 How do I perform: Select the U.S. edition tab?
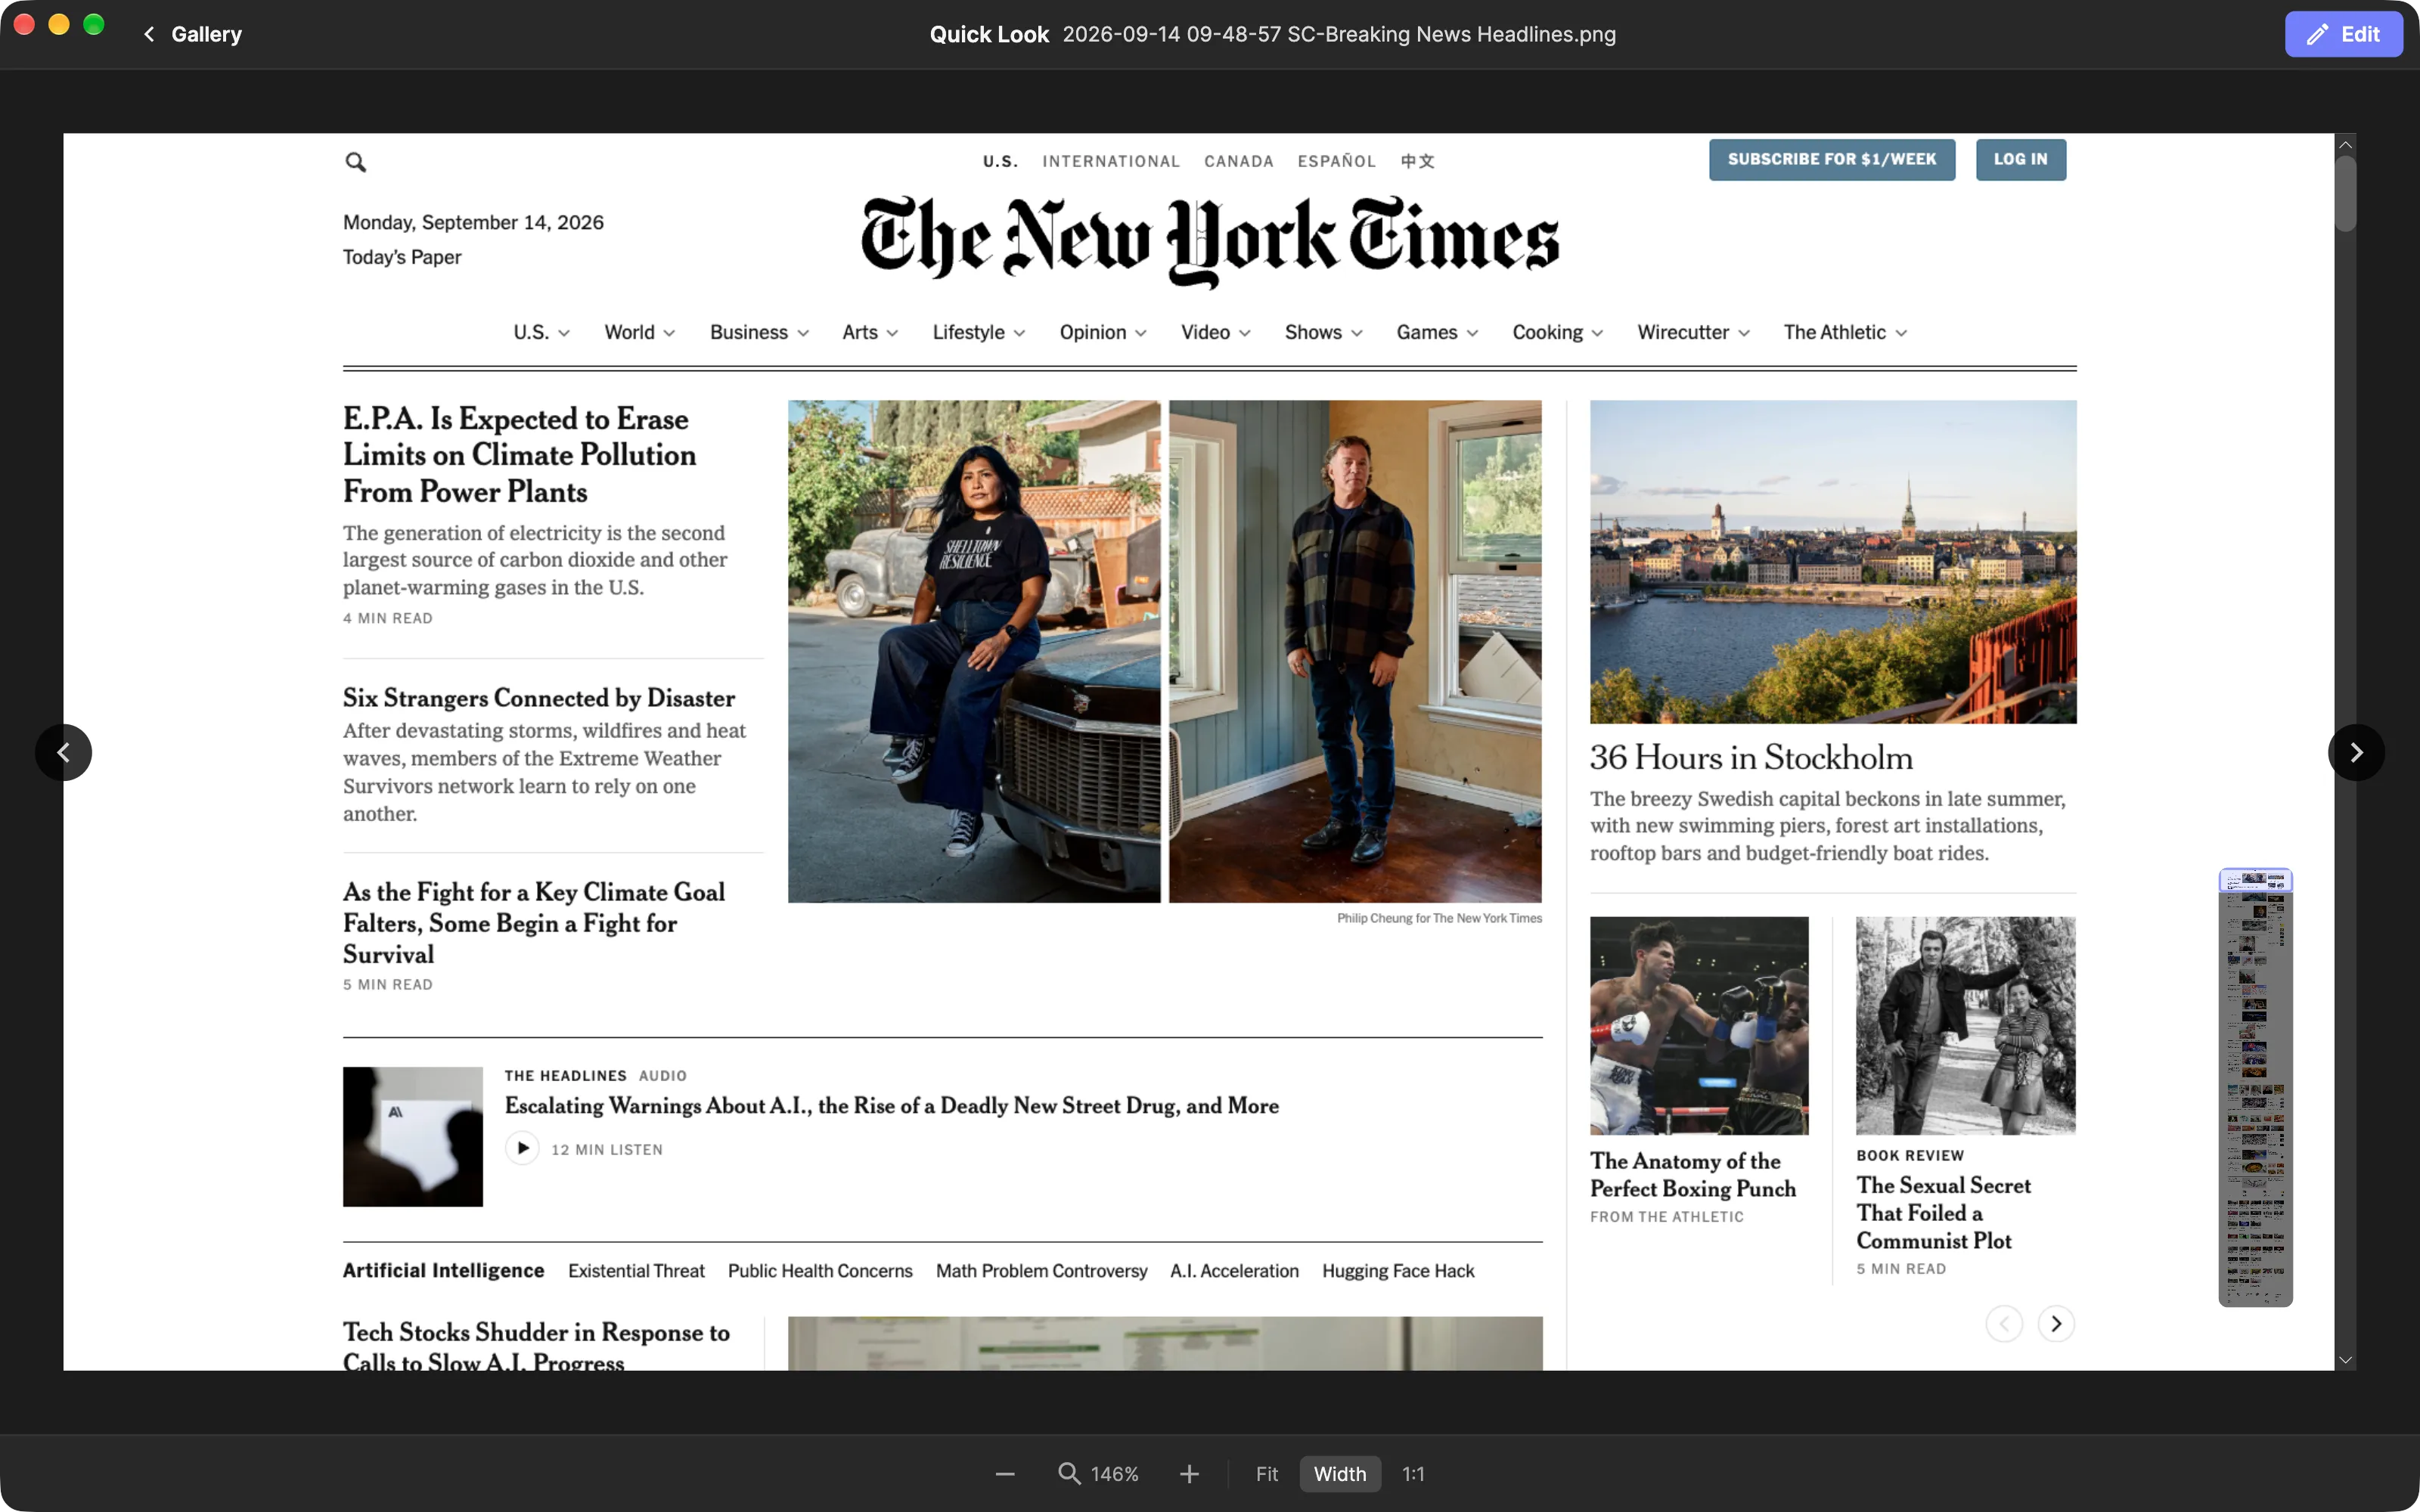pos(1000,161)
